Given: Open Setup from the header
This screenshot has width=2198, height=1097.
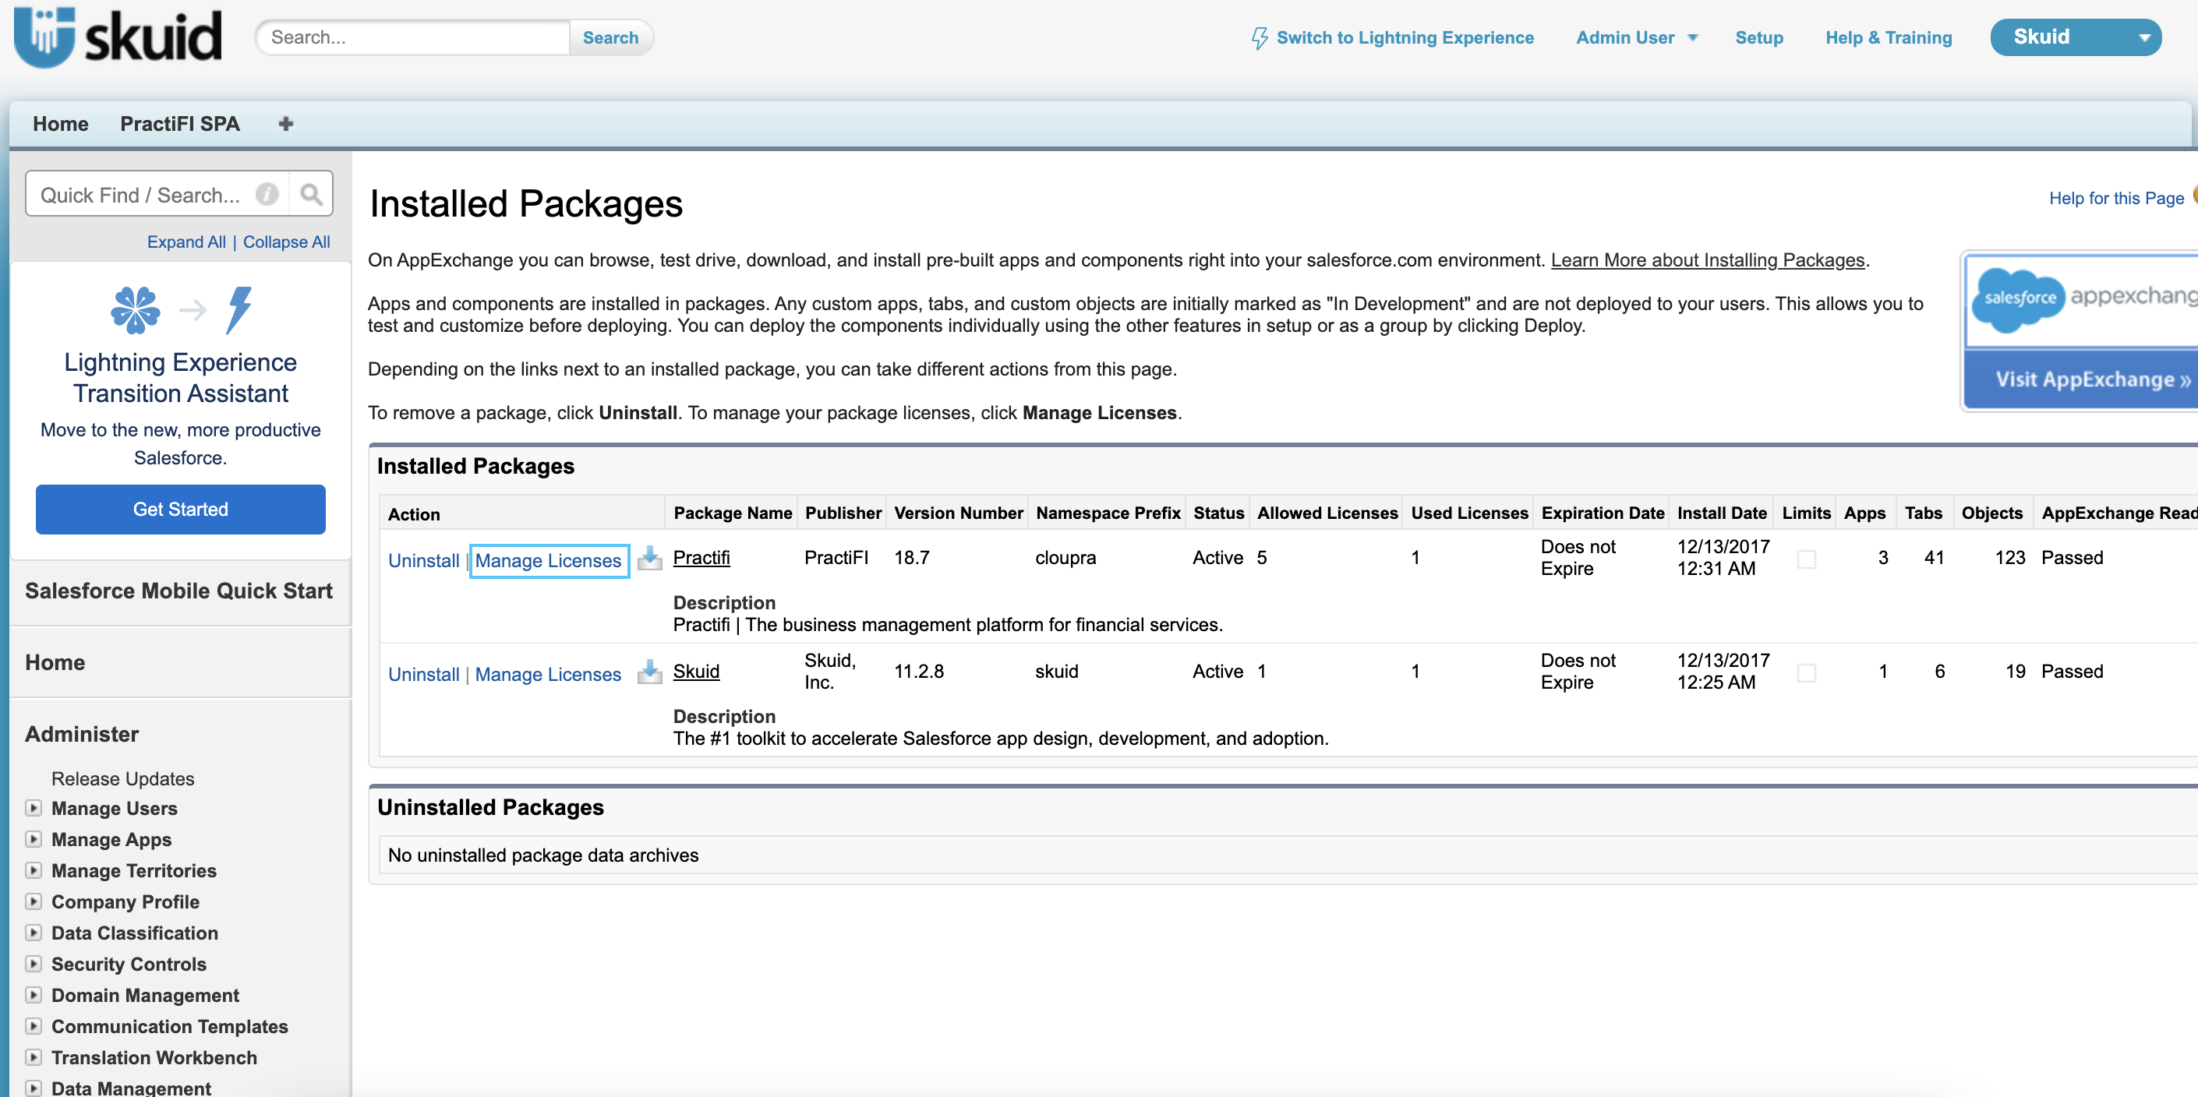Looking at the screenshot, I should [x=1758, y=37].
